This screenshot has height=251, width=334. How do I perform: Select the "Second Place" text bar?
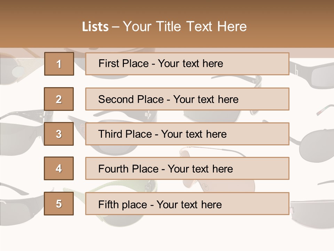tap(187, 99)
